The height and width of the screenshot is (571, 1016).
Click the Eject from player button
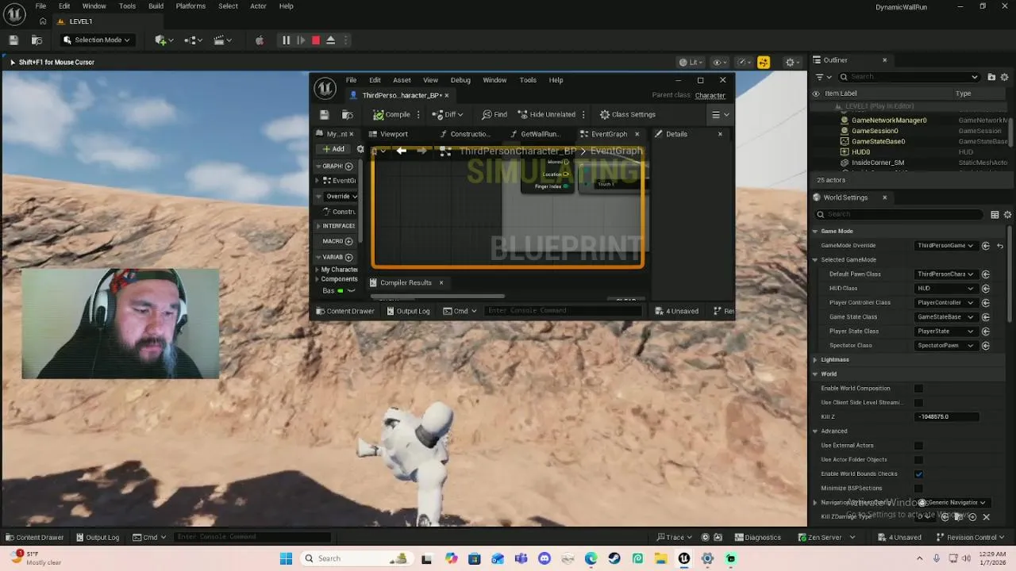(x=330, y=40)
